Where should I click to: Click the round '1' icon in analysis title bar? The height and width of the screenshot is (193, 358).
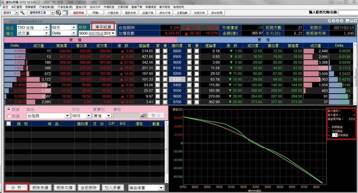tap(334, 21)
